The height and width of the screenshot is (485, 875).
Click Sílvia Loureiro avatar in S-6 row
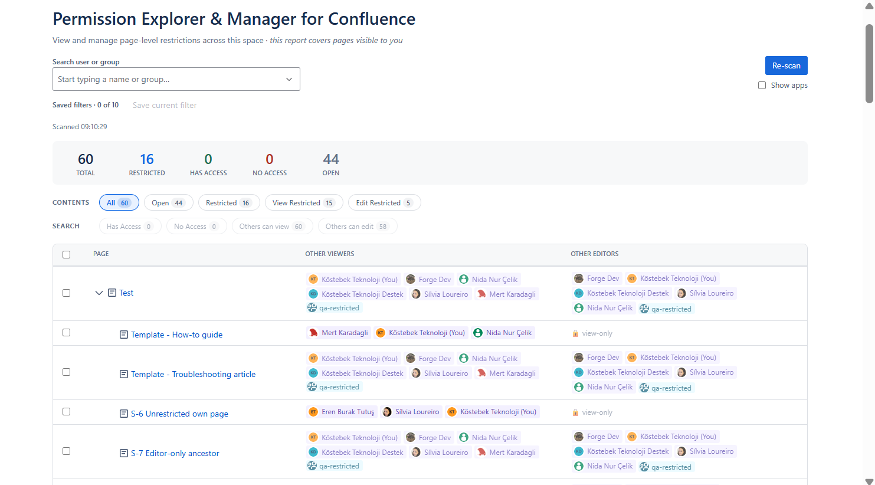tap(387, 412)
